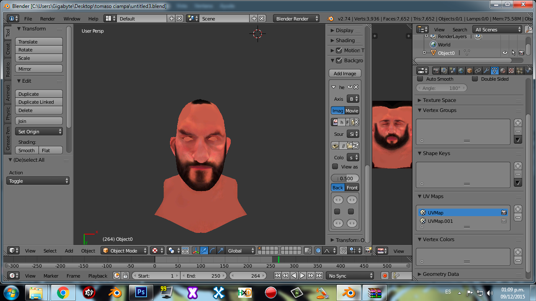Open the Object properties cube tab

pyautogui.click(x=469, y=71)
